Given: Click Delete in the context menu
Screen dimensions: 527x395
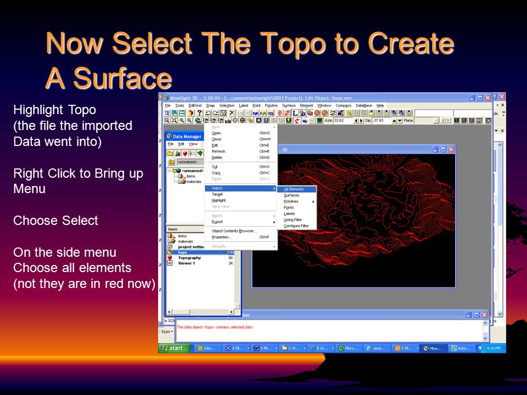Looking at the screenshot, I should 240,157.
